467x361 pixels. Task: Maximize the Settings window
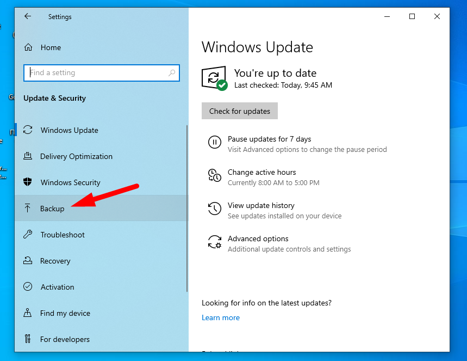412,17
